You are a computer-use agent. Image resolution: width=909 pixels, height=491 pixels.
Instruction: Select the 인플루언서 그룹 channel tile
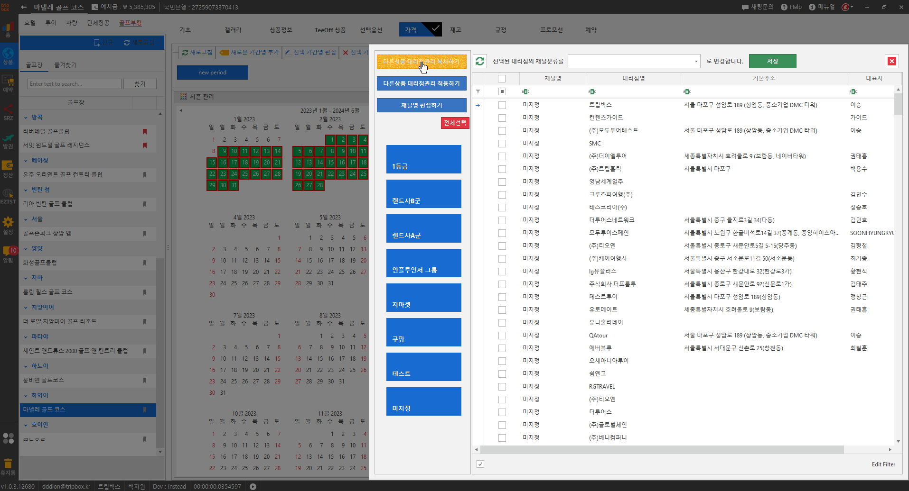[x=424, y=263]
